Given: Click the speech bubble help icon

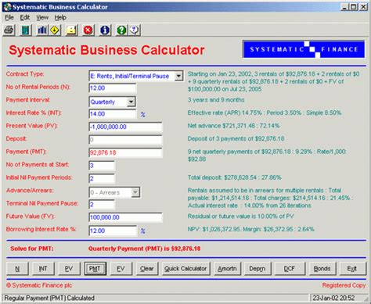Looking at the screenshot, I should 135,30.
